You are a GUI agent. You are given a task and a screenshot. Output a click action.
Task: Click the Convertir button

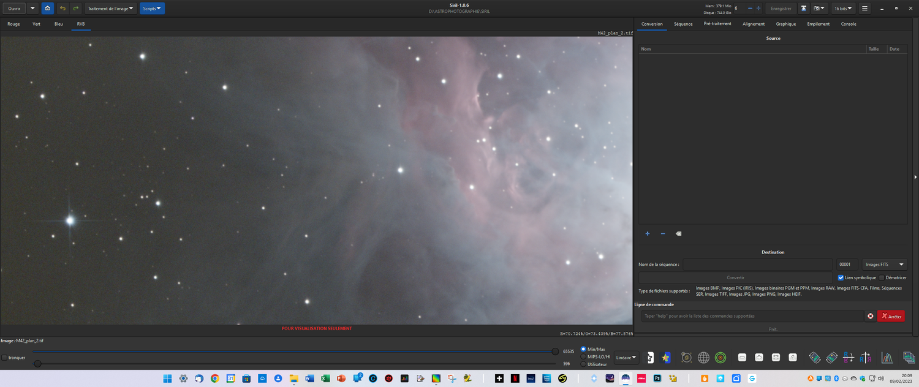coord(735,277)
